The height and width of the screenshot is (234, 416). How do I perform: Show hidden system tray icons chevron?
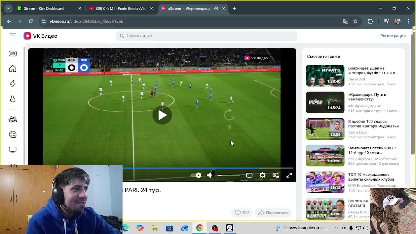click(x=336, y=228)
